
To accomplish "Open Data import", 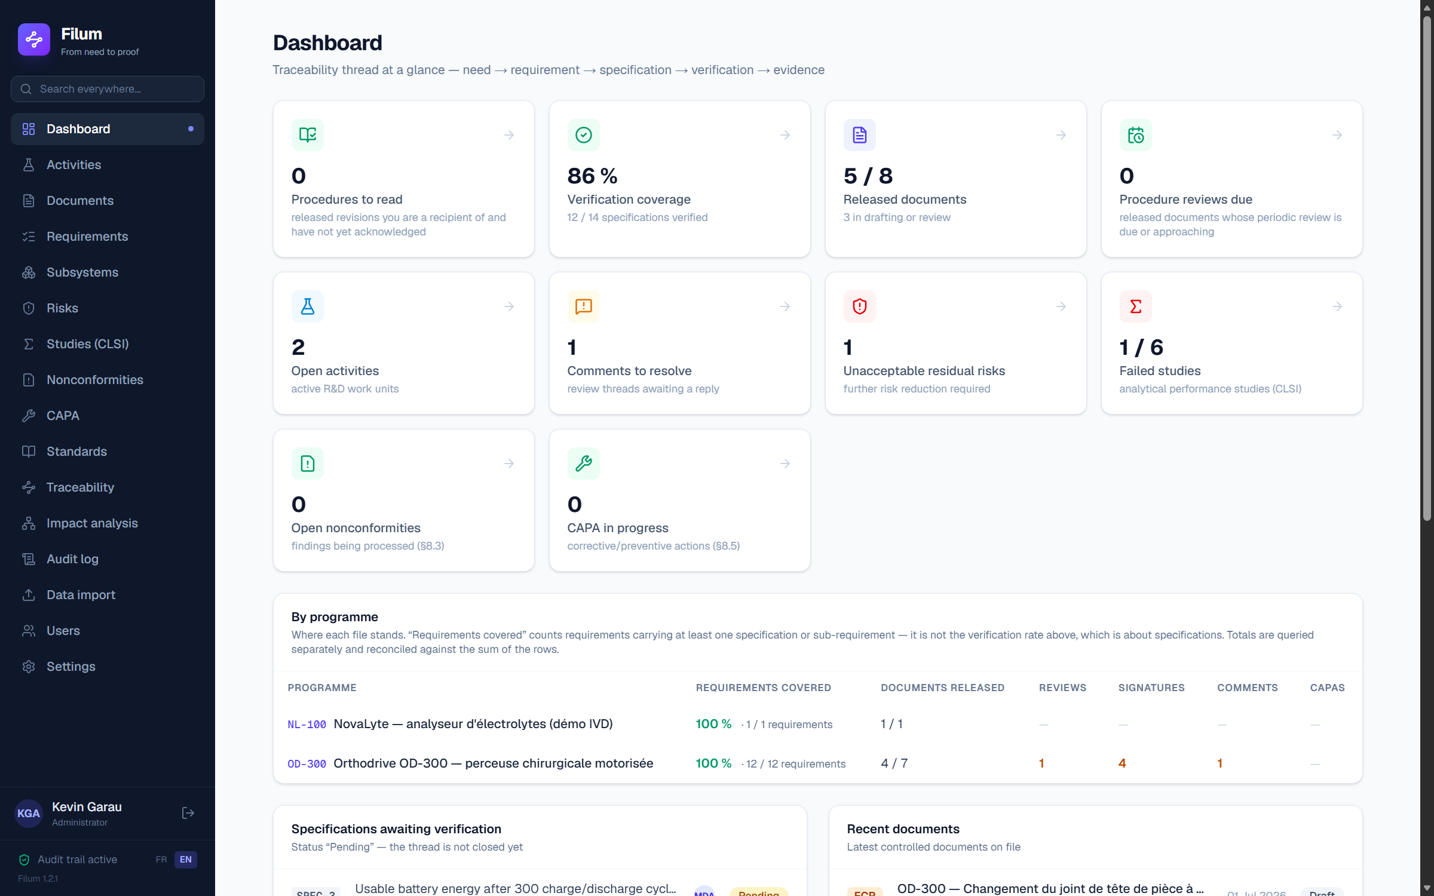I will pyautogui.click(x=108, y=595).
